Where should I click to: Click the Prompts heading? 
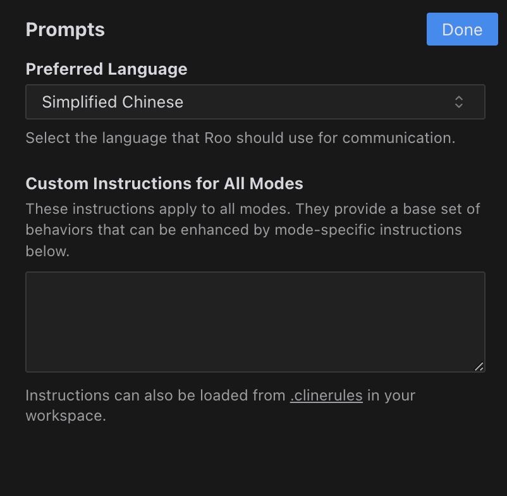pyautogui.click(x=65, y=29)
